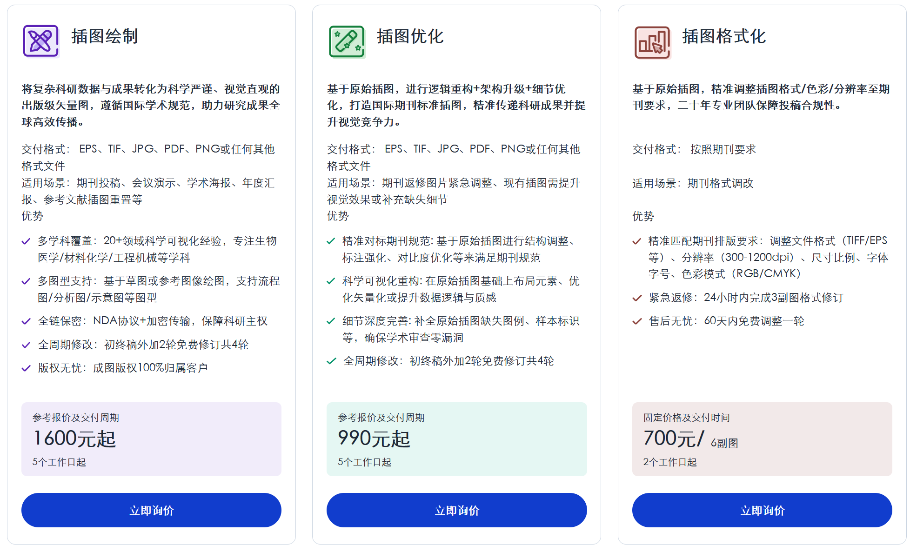Screen dimensions: 910x545
Task: Click 立即询价 on the 插图优化 card
Action: [457, 510]
